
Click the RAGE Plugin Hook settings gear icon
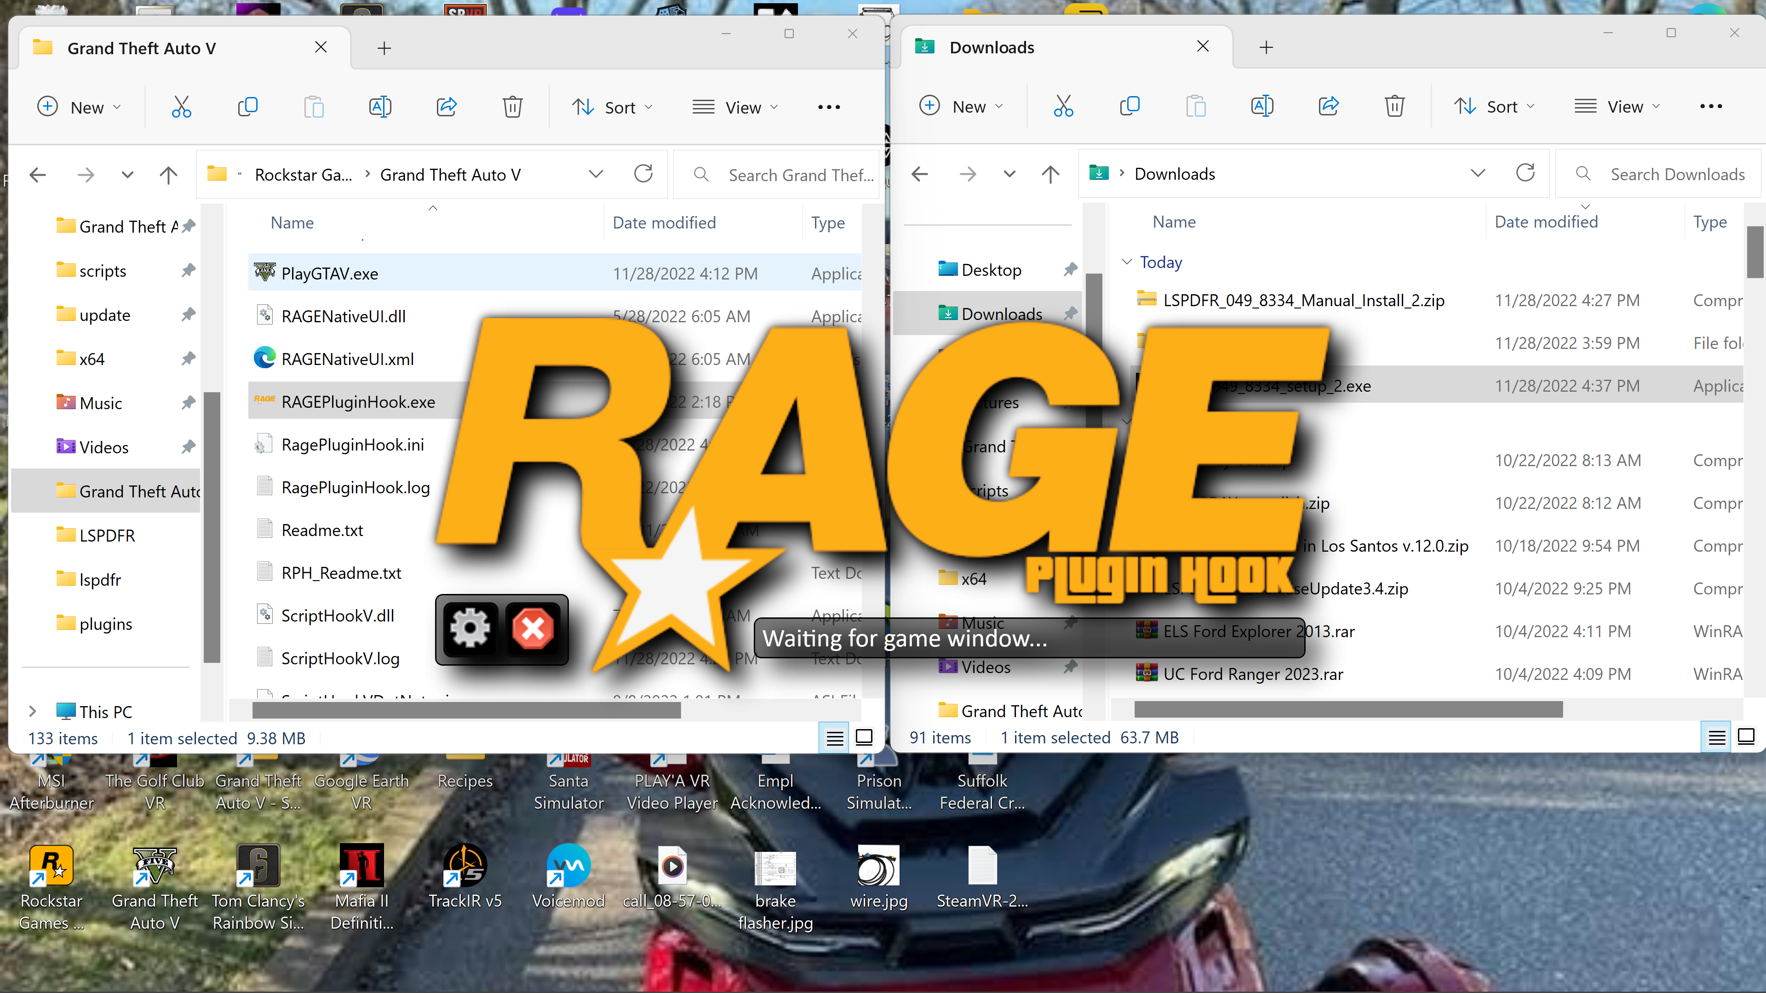[x=470, y=628]
